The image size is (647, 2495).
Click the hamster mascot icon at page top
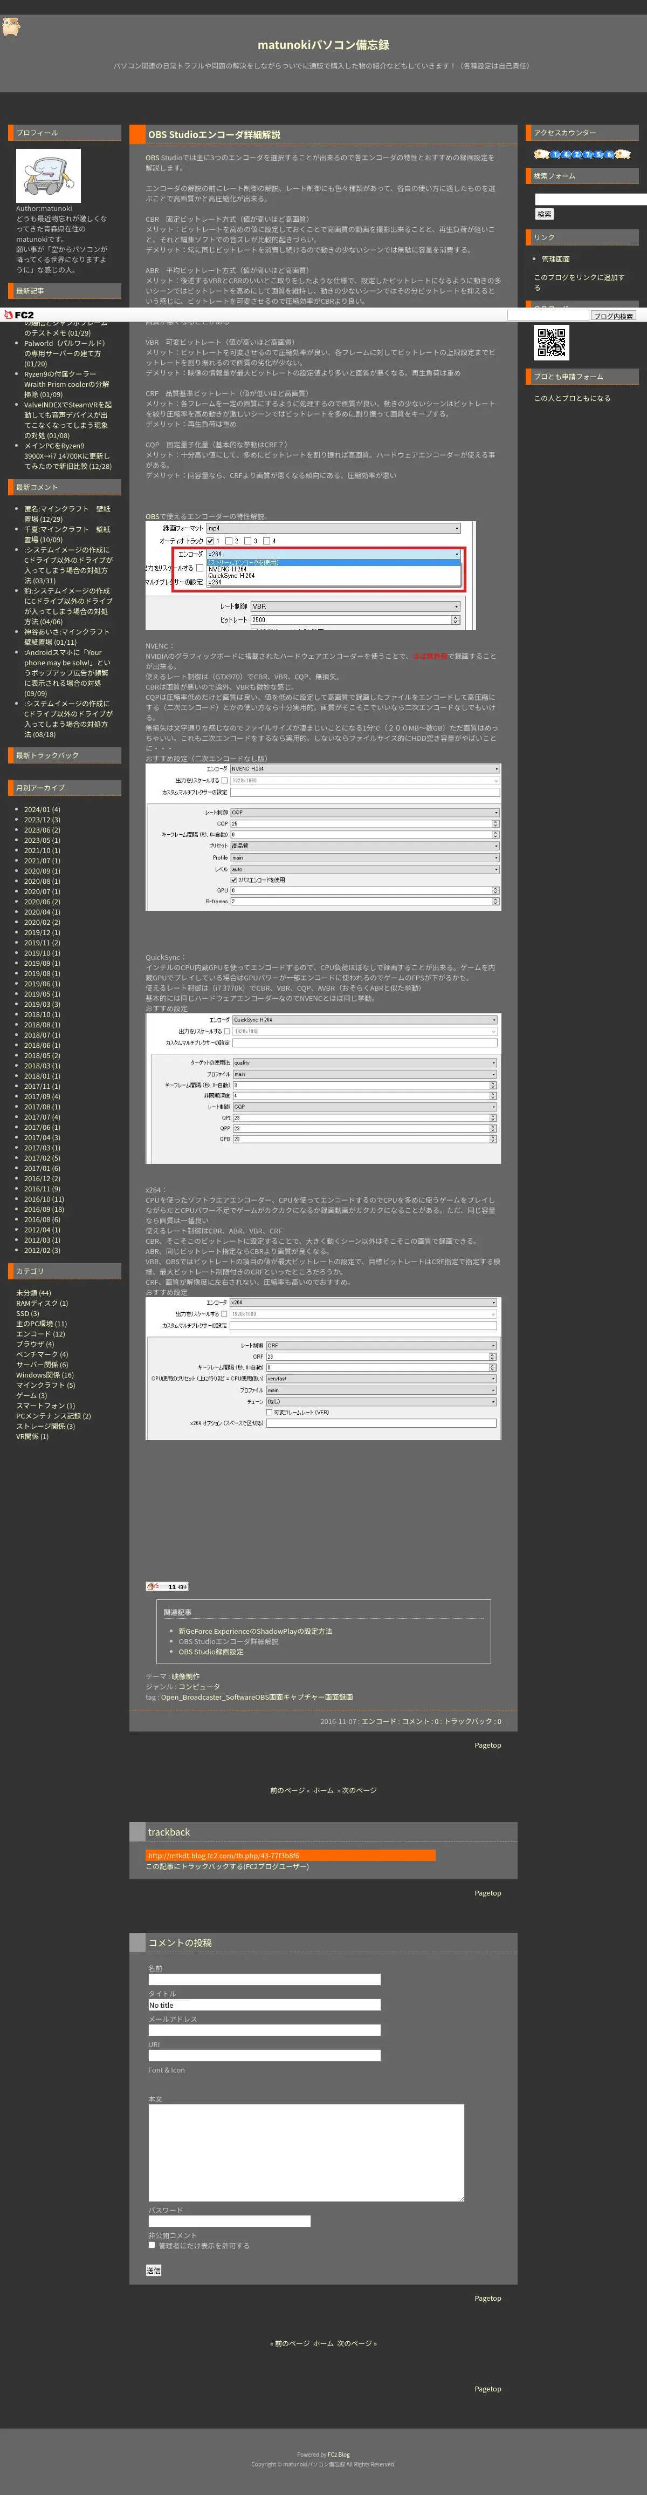coord(11,25)
